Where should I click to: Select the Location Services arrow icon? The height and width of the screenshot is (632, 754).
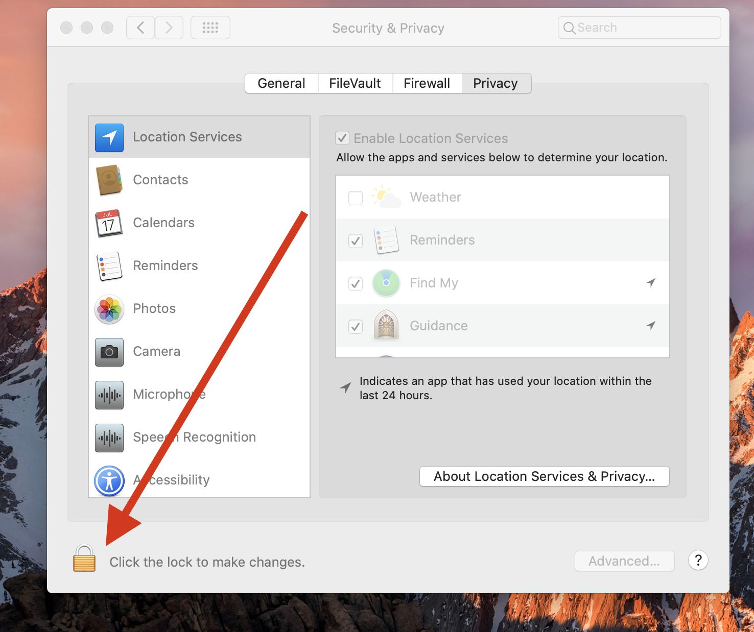tap(109, 138)
